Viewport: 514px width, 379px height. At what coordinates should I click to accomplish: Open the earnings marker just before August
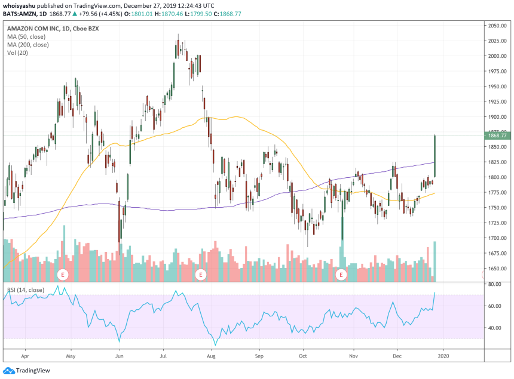pyautogui.click(x=201, y=275)
